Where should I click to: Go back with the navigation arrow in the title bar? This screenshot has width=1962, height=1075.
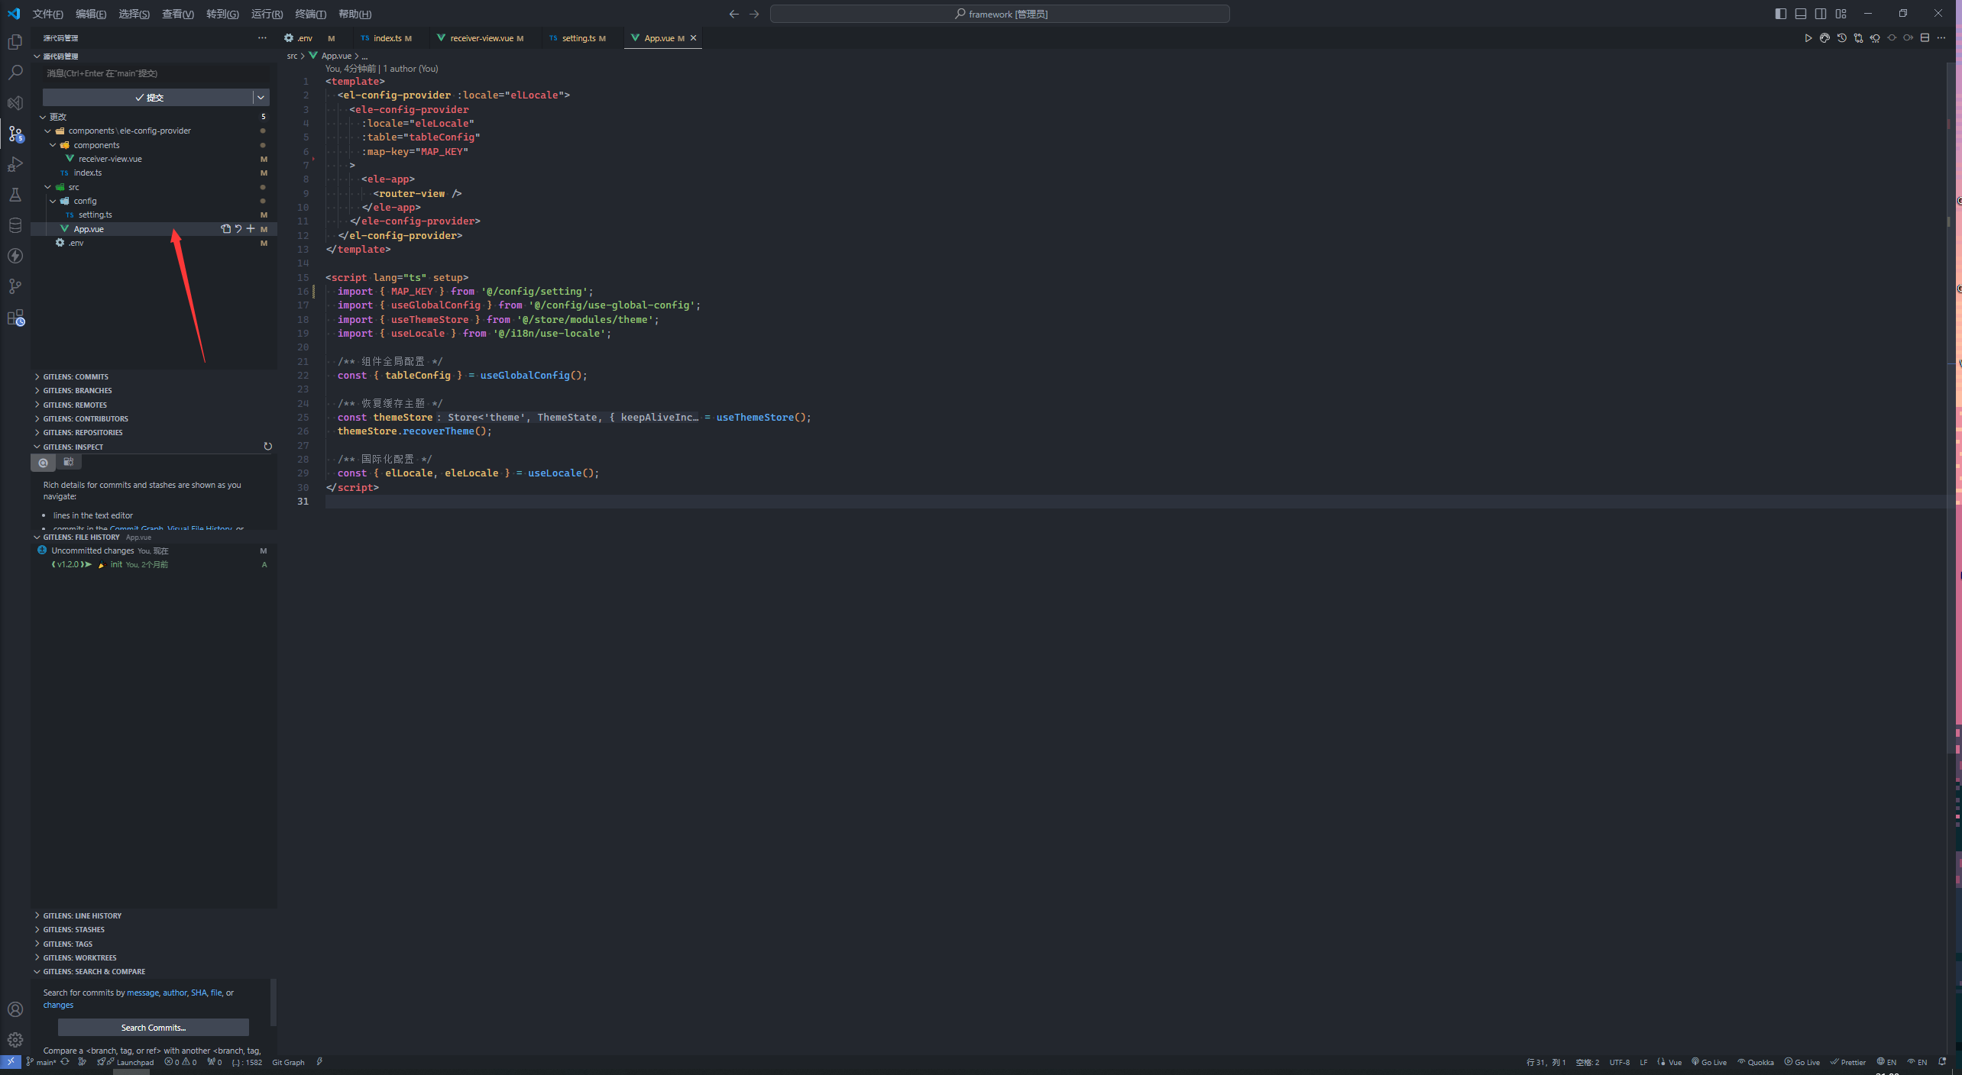coord(733,14)
